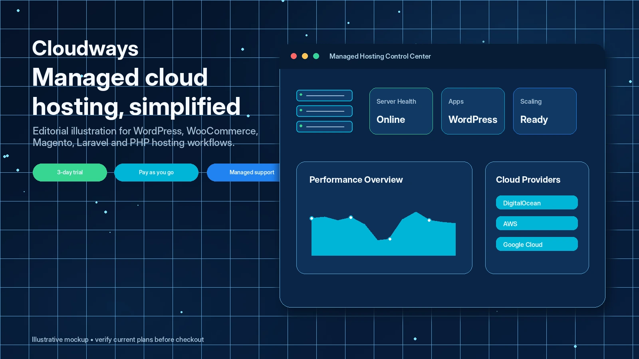
Task: Click the red close window dot
Action: pos(294,56)
